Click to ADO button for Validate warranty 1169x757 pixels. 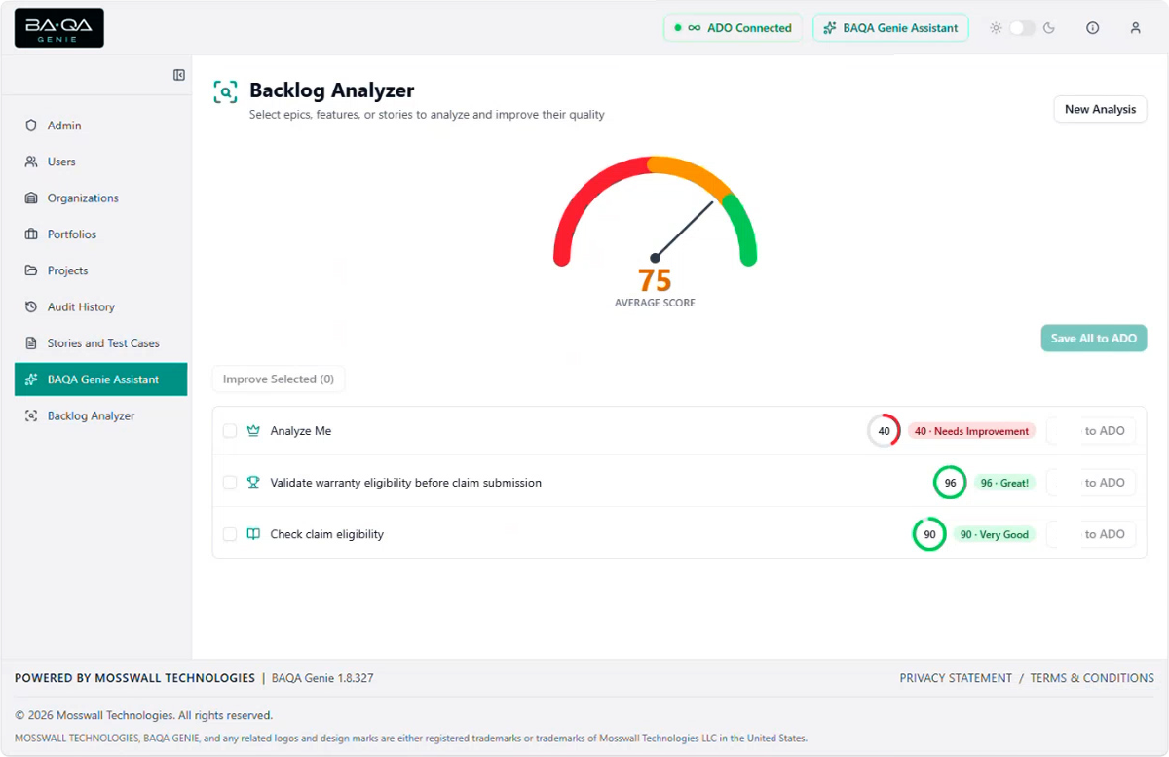(x=1091, y=483)
